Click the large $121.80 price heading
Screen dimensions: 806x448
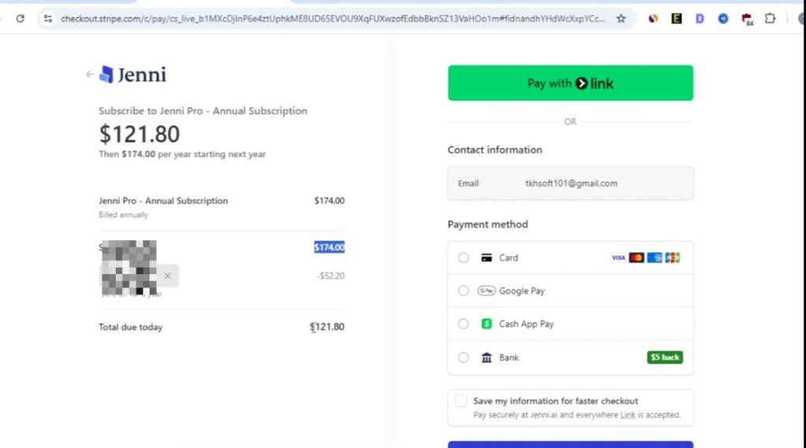click(x=139, y=134)
